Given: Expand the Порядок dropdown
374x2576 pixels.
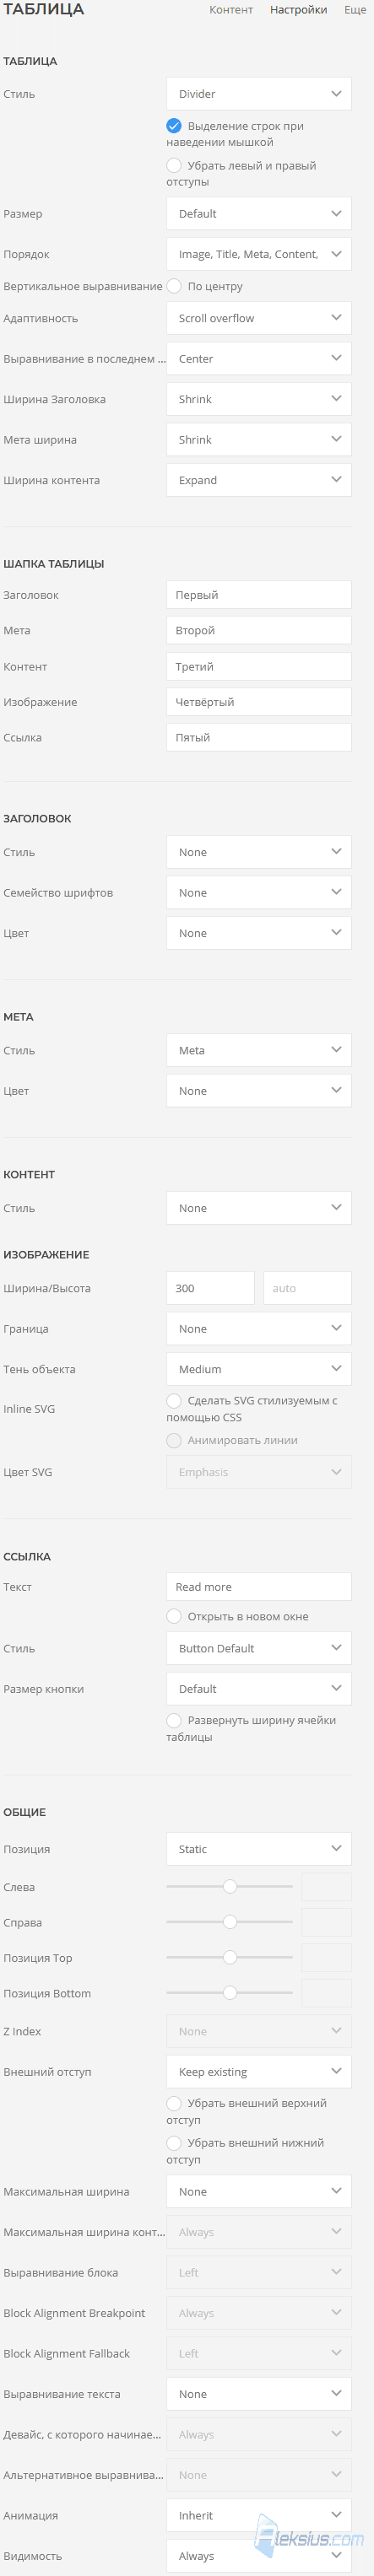Looking at the screenshot, I should pyautogui.click(x=258, y=254).
